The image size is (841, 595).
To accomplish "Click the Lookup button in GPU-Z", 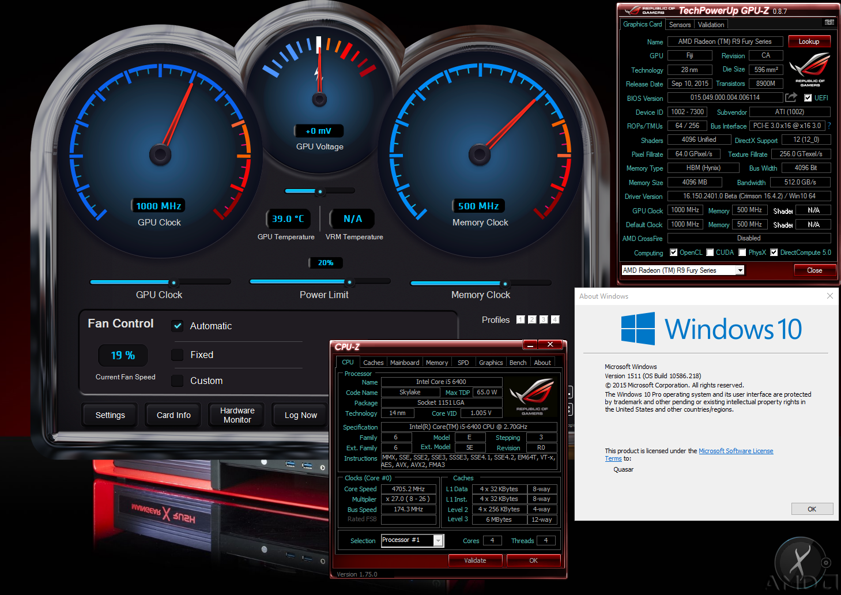I will (x=809, y=42).
